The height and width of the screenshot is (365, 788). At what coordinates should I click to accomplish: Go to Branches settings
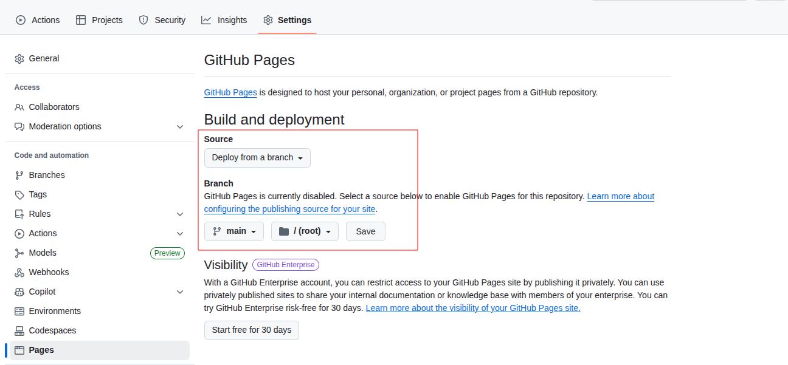[x=100, y=175]
